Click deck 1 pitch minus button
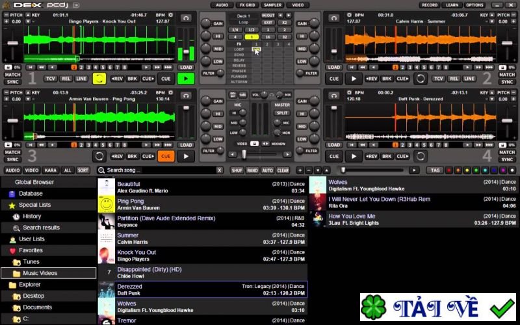520x325 pixels. tap(6, 15)
